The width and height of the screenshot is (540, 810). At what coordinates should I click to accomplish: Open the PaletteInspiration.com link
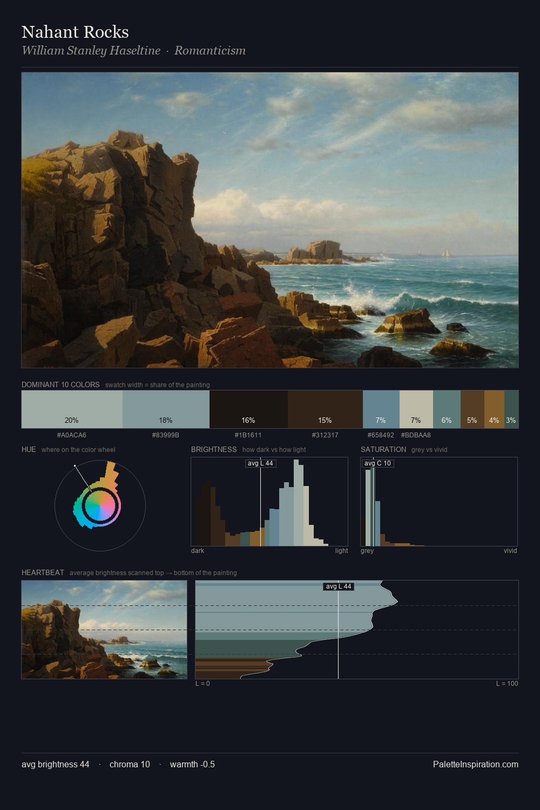click(x=476, y=764)
